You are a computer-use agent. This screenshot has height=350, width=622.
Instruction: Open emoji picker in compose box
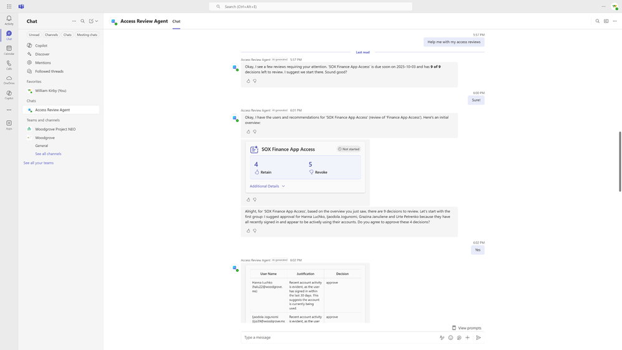(x=451, y=338)
